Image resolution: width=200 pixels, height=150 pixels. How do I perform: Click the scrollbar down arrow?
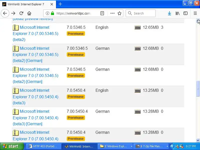coord(198,140)
